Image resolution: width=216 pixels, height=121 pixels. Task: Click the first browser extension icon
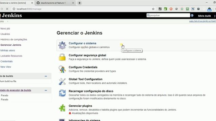tap(160, 9)
